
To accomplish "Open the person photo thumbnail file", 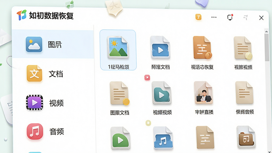I will click(x=203, y=92).
